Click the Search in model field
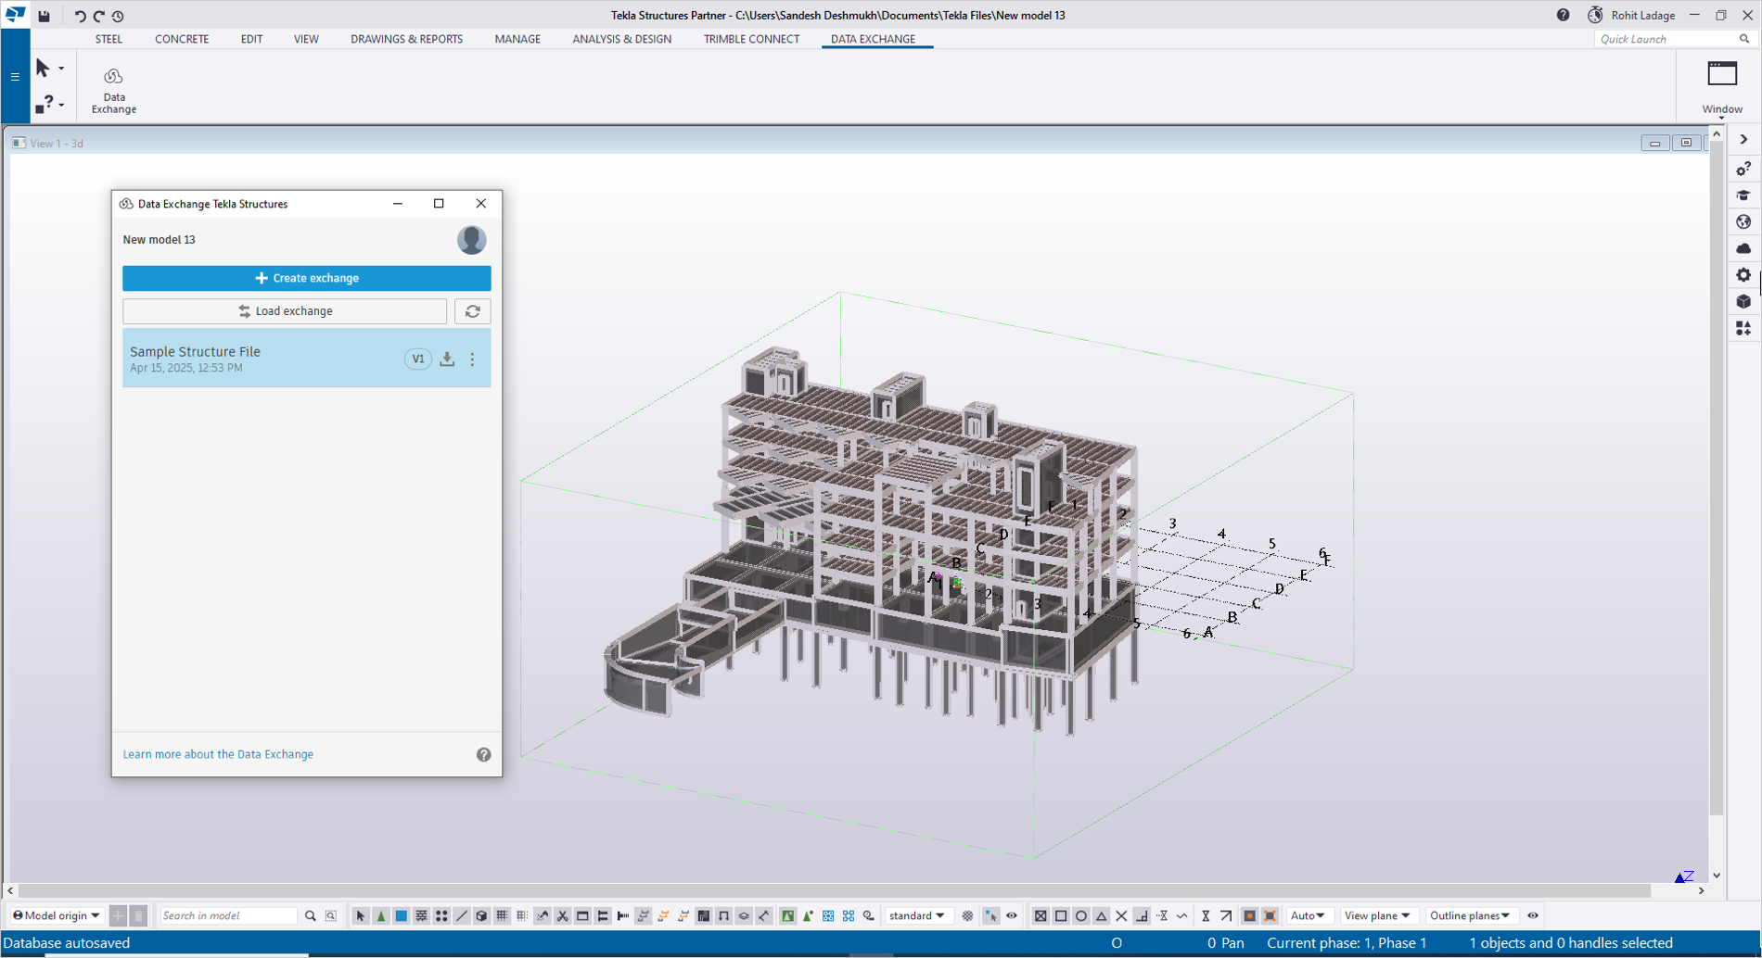The width and height of the screenshot is (1762, 958). [227, 916]
